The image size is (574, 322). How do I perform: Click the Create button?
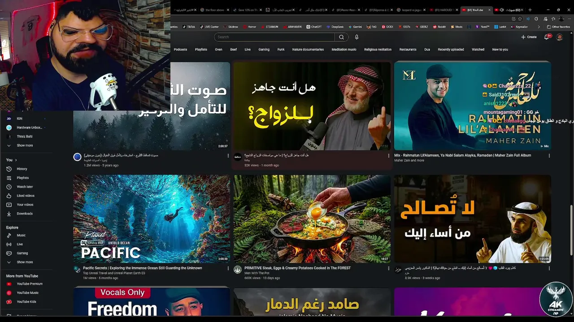(x=529, y=37)
